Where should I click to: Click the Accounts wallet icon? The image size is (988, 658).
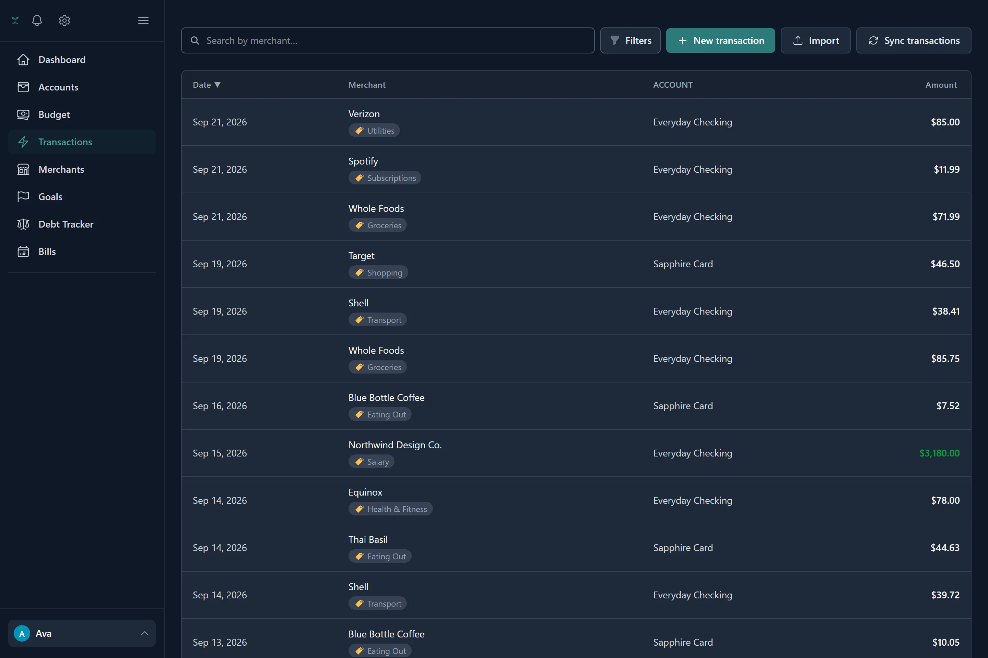[23, 87]
